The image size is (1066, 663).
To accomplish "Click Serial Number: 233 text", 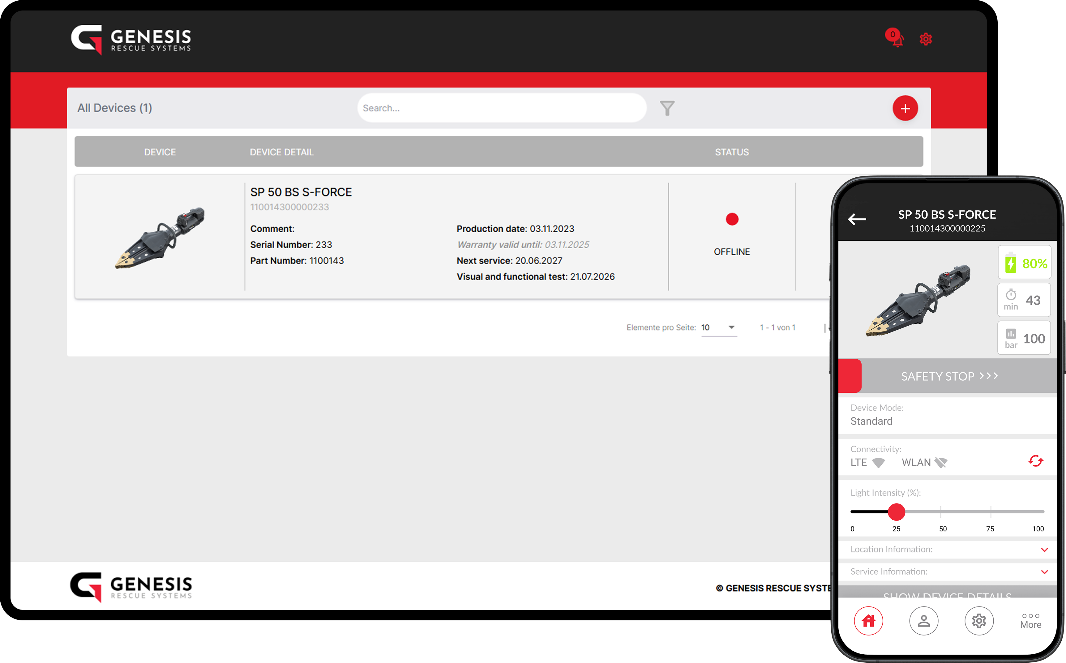I will pyautogui.click(x=291, y=245).
